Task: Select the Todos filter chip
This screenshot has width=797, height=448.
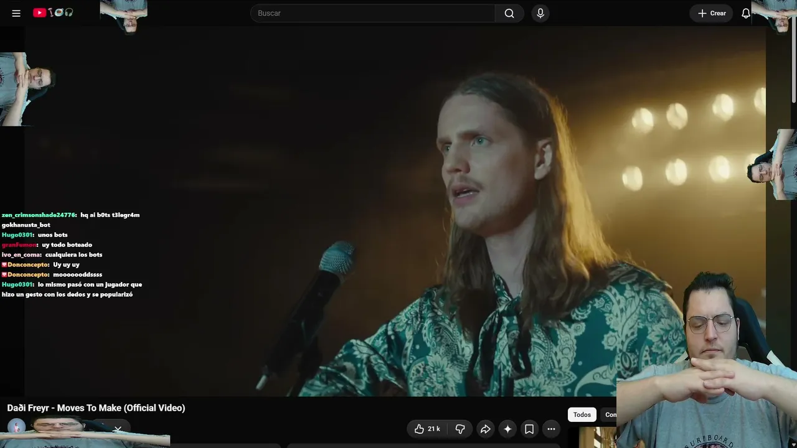Action: click(582, 414)
